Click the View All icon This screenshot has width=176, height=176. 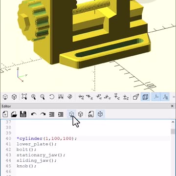[x=24, y=97]
